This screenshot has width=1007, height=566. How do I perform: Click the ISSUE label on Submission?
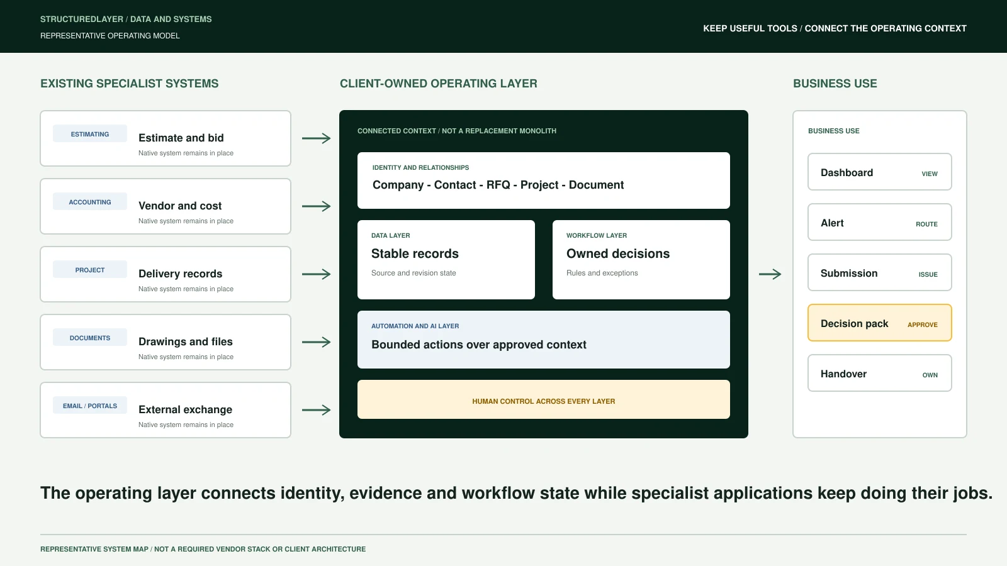[x=928, y=274]
